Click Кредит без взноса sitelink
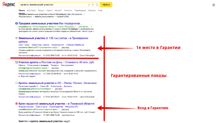Viewport: 219px width, 123px height. click(40, 45)
